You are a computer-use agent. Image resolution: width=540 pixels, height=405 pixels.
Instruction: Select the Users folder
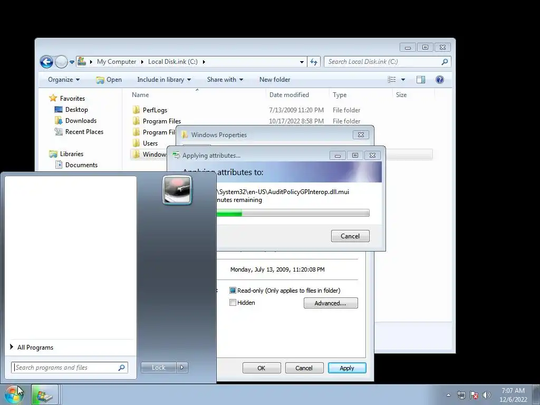pos(146,143)
